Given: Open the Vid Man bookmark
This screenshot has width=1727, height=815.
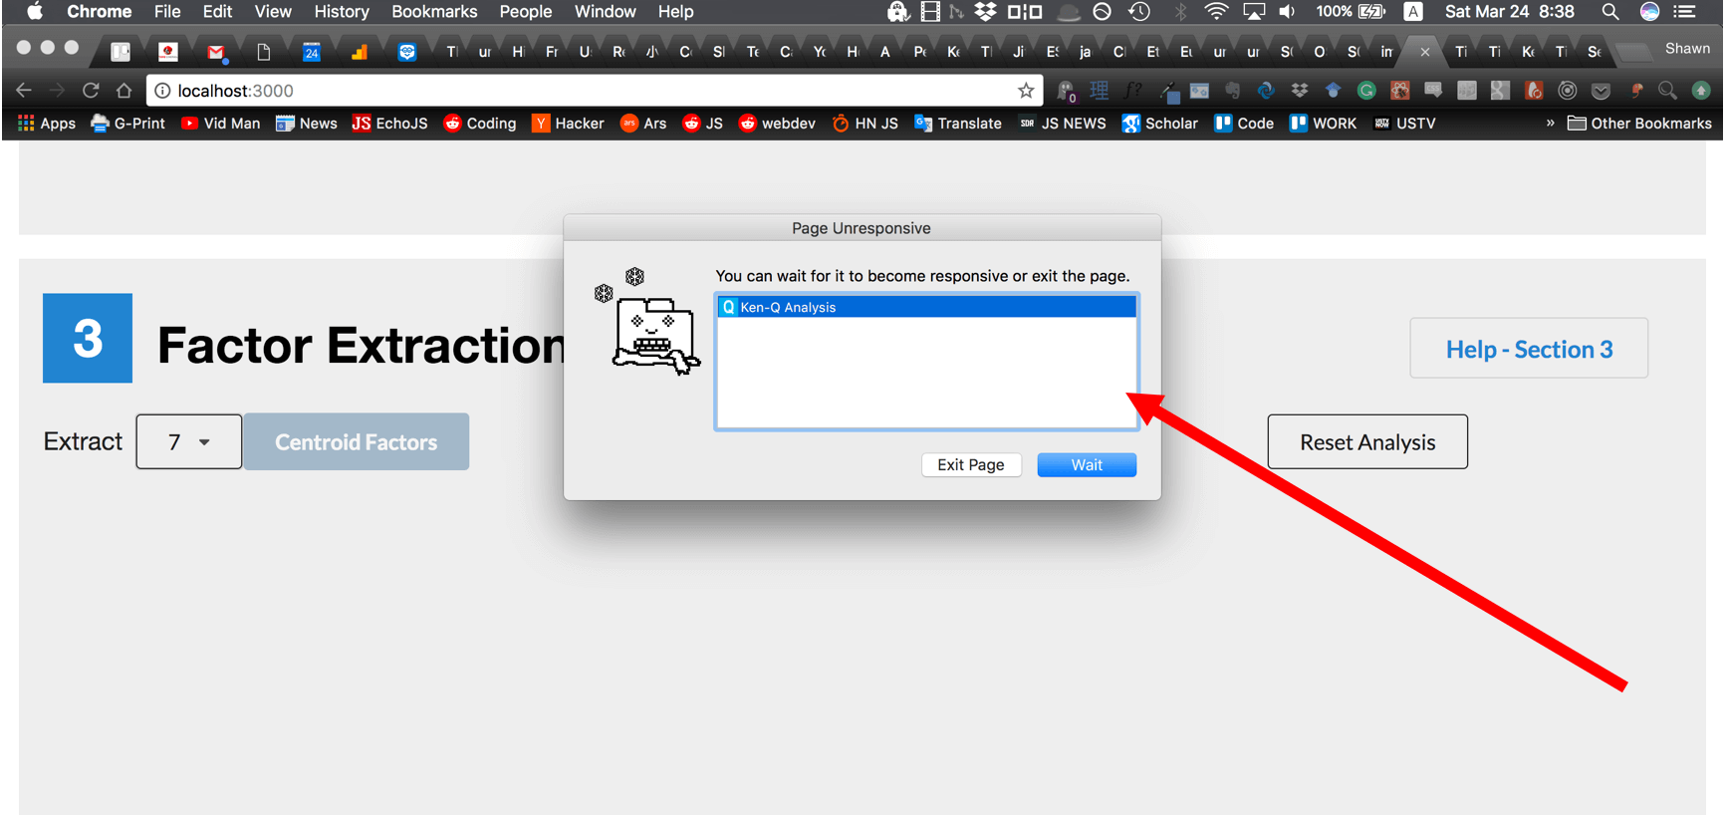Looking at the screenshot, I should pyautogui.click(x=220, y=124).
